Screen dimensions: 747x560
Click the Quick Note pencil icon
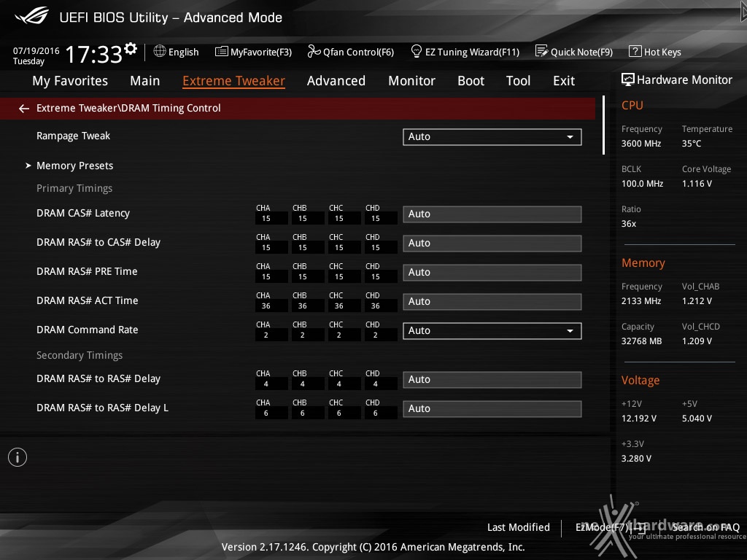point(542,51)
